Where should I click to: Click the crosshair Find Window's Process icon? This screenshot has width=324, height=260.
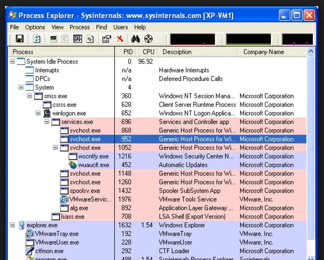point(148,39)
